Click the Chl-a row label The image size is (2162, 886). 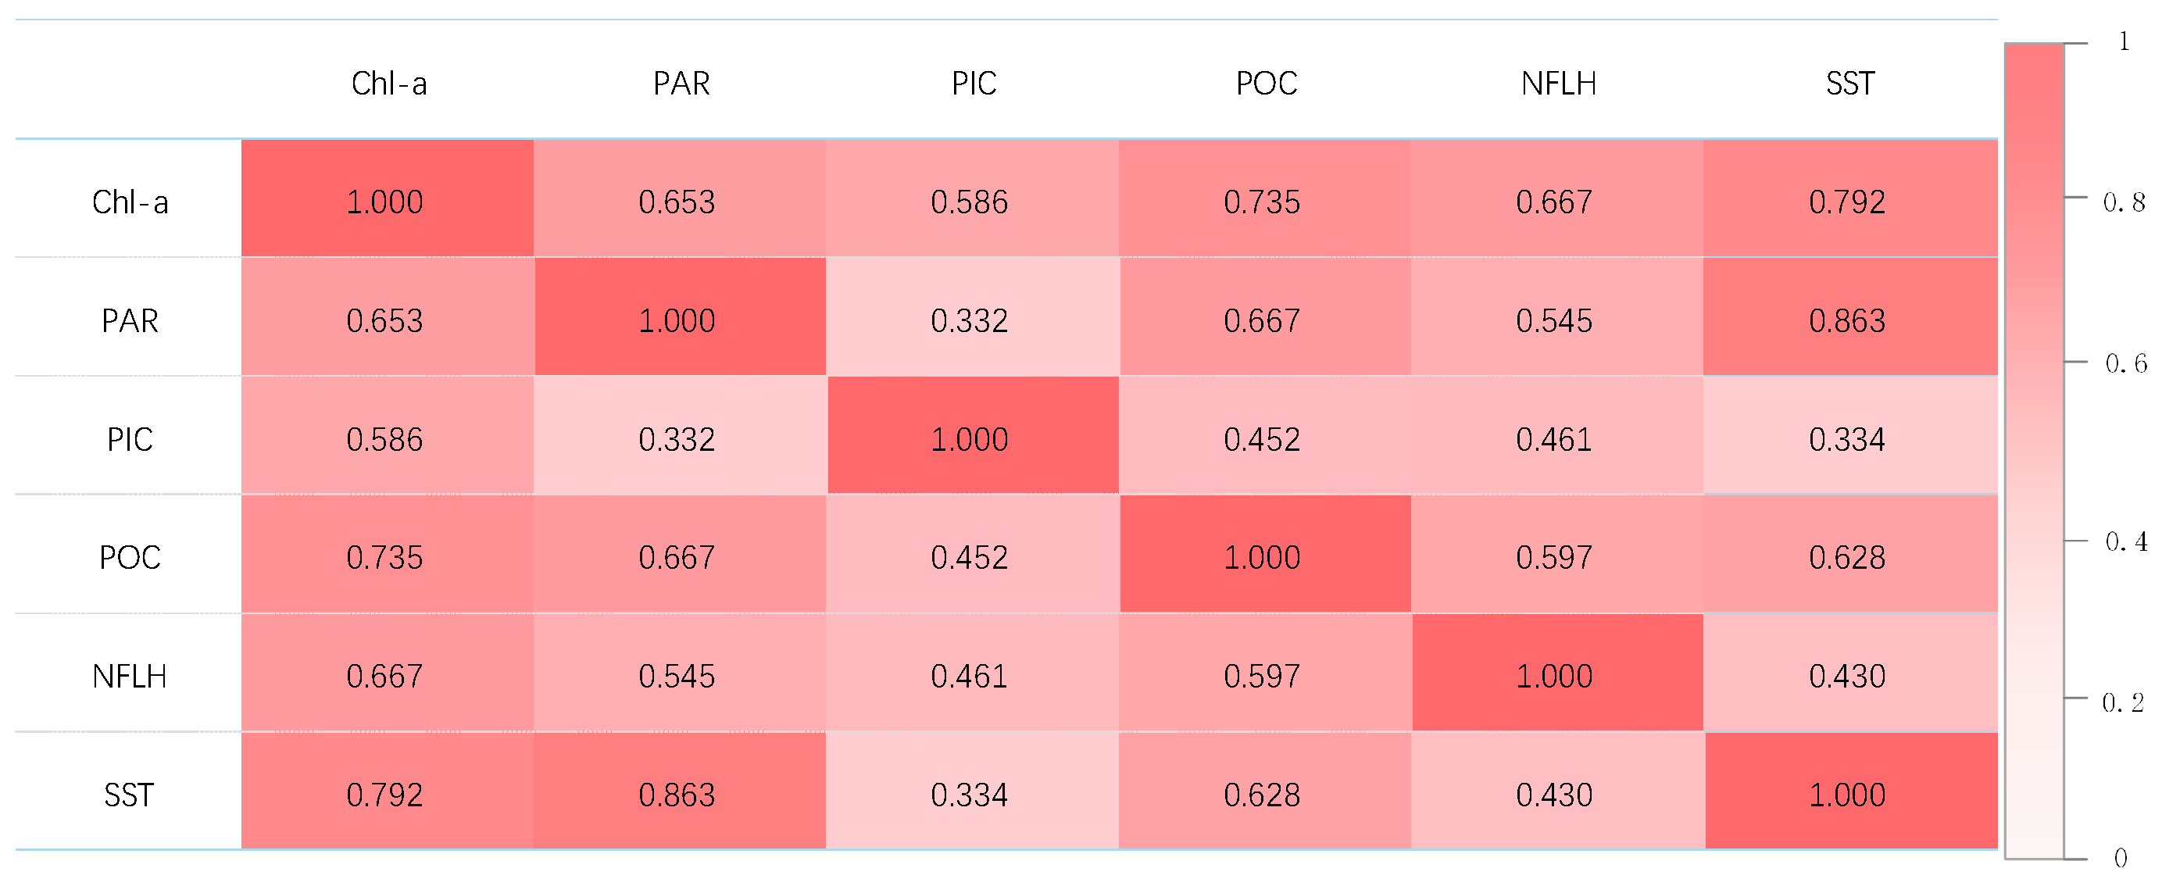coord(130,202)
